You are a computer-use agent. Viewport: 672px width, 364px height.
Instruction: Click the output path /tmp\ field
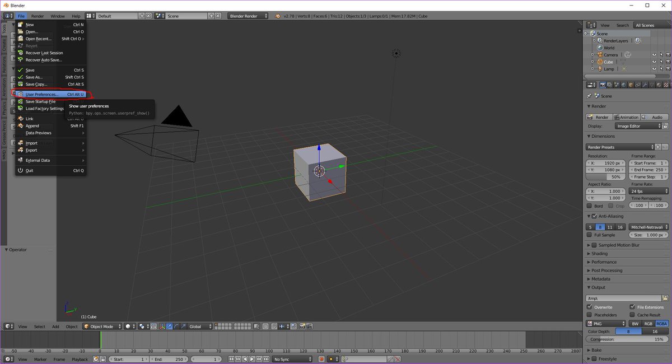tap(623, 298)
